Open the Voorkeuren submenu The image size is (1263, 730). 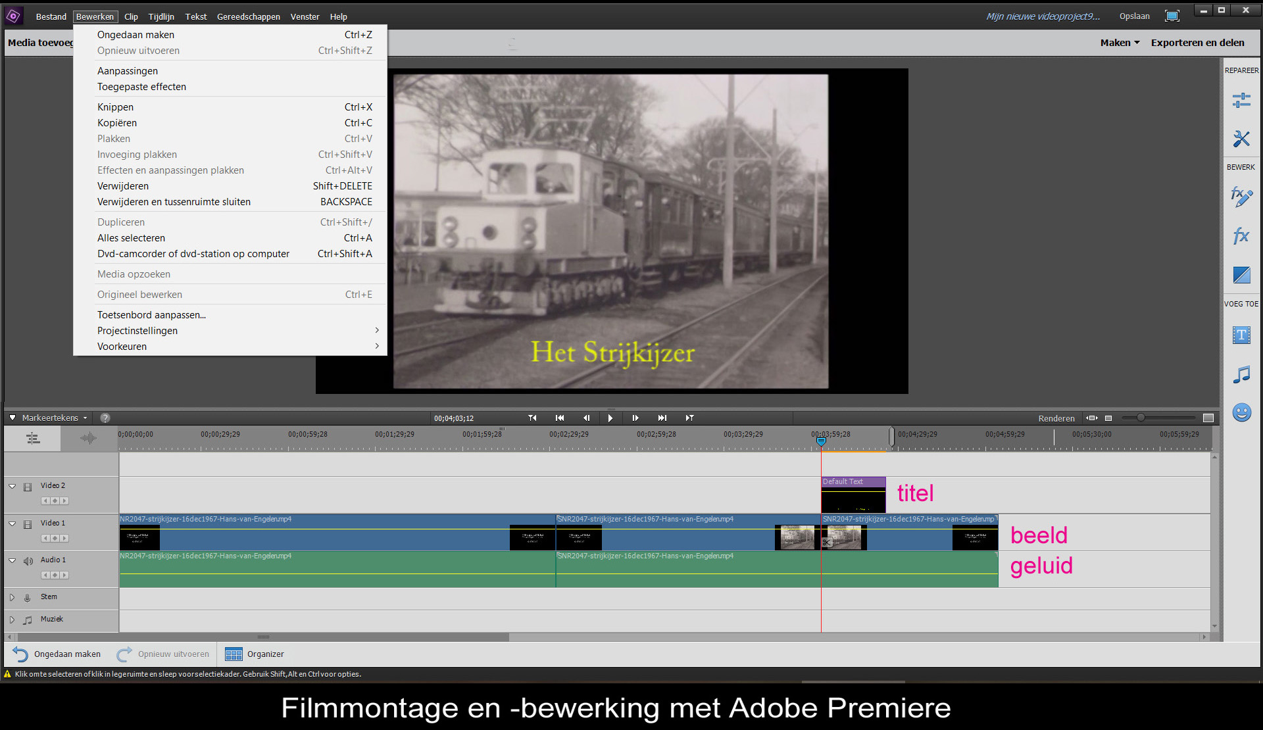(122, 347)
